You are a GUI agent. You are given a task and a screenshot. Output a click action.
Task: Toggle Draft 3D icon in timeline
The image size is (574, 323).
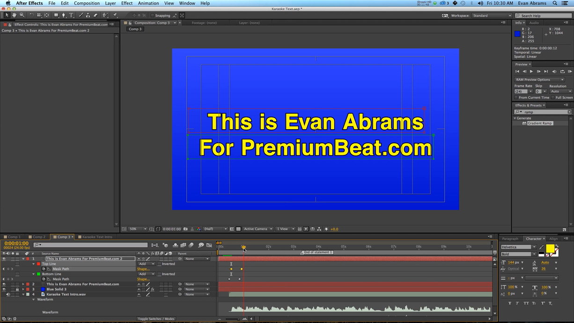165,245
